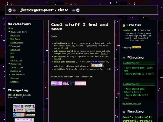Click the skull icon right of the site title
The height and width of the screenshot is (122, 163).
(78, 10)
